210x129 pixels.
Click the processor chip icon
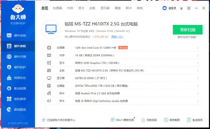tap(49, 48)
